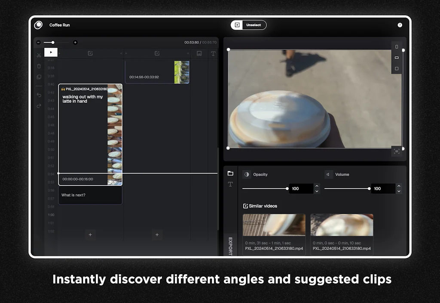Open the media folder tab
The height and width of the screenshot is (303, 440).
(230, 173)
